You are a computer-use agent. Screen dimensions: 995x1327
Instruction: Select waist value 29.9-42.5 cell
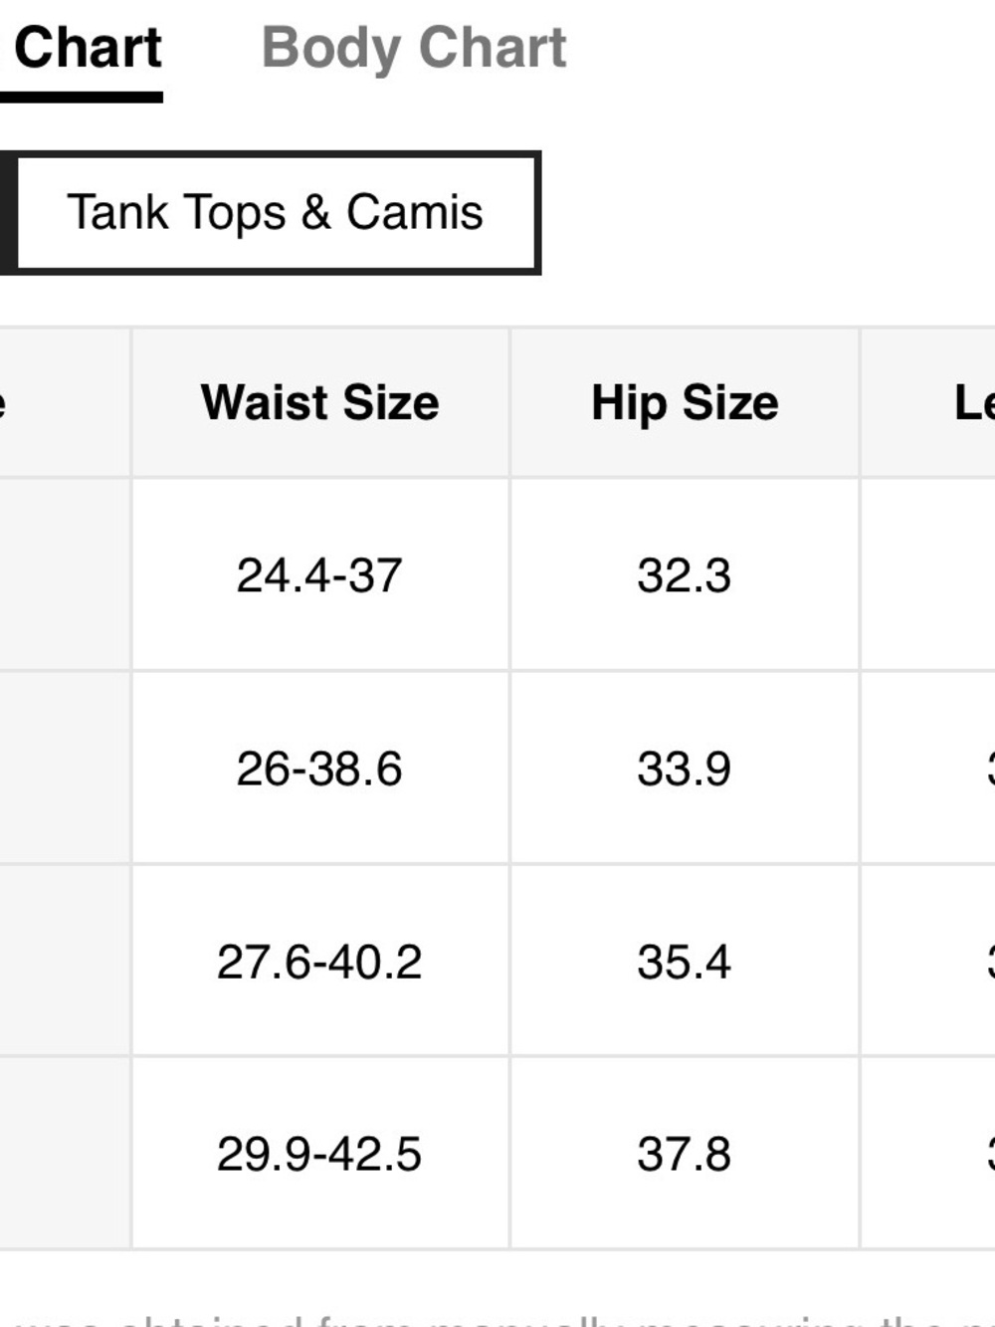tap(320, 1154)
